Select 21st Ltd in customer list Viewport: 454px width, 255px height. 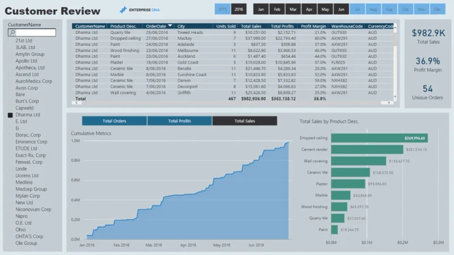pyautogui.click(x=24, y=41)
